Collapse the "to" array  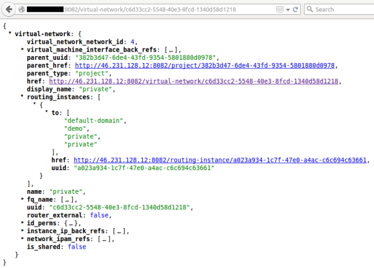point(47,112)
